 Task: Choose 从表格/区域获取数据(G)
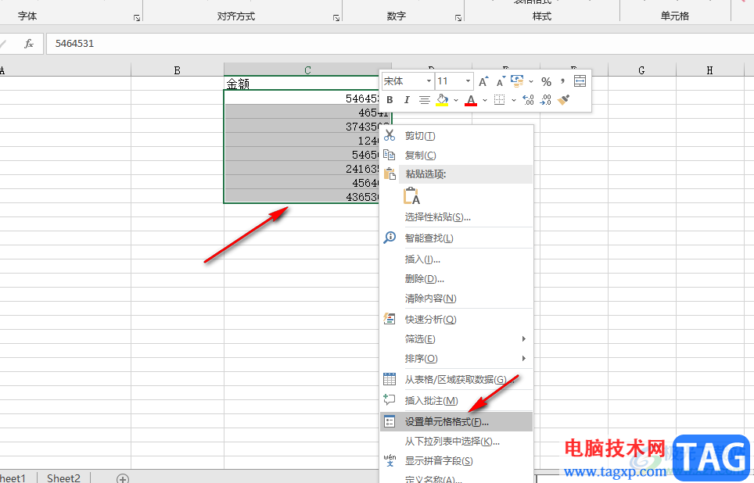(456, 380)
